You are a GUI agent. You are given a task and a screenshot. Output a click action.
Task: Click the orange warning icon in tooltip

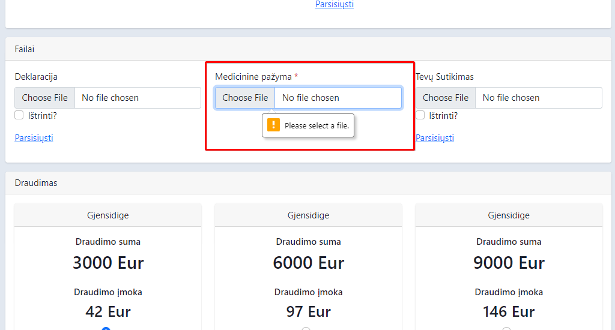tap(273, 125)
